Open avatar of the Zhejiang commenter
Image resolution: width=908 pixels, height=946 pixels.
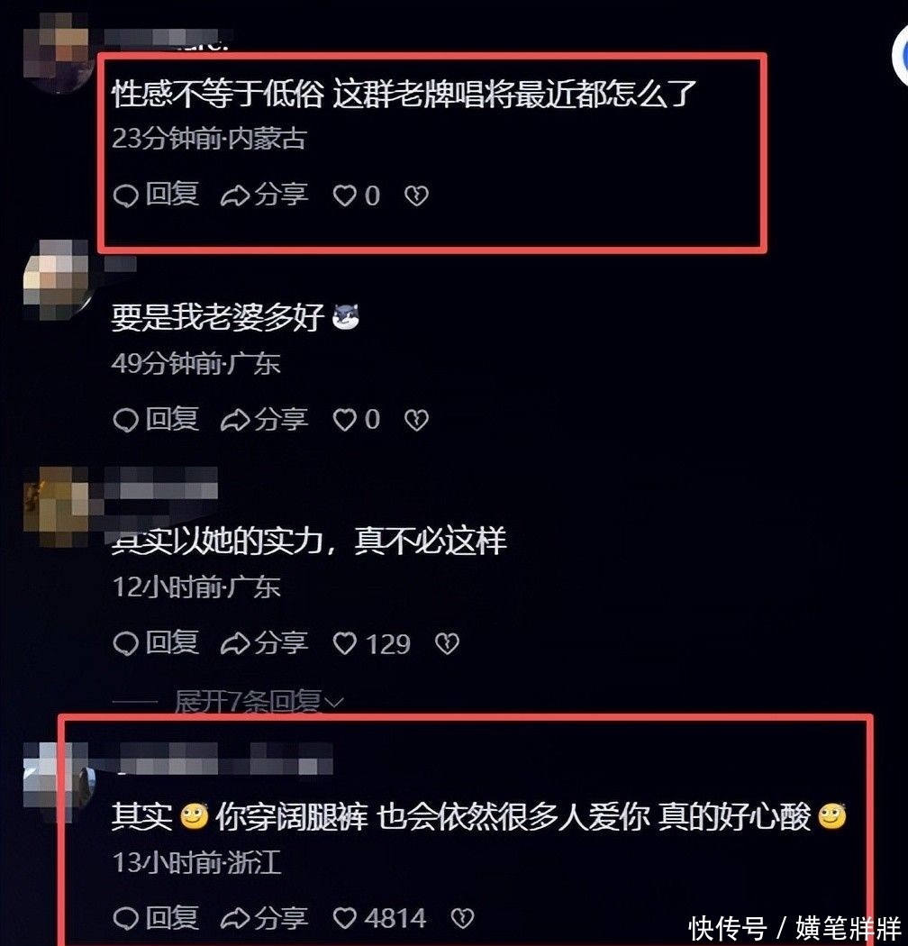click(59, 783)
